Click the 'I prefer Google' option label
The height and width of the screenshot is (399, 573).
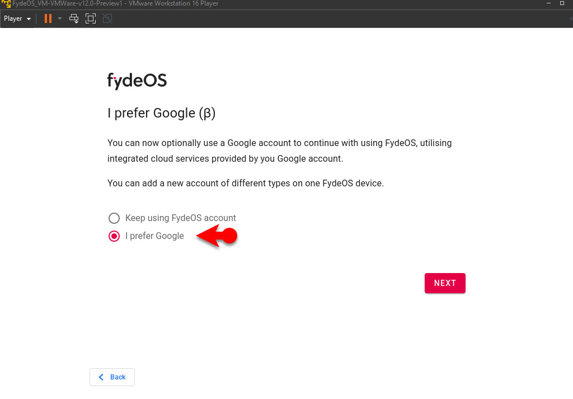(x=154, y=236)
